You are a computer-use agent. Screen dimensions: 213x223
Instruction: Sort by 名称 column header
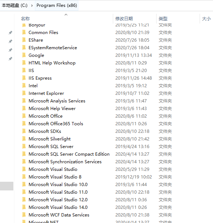click(x=25, y=18)
